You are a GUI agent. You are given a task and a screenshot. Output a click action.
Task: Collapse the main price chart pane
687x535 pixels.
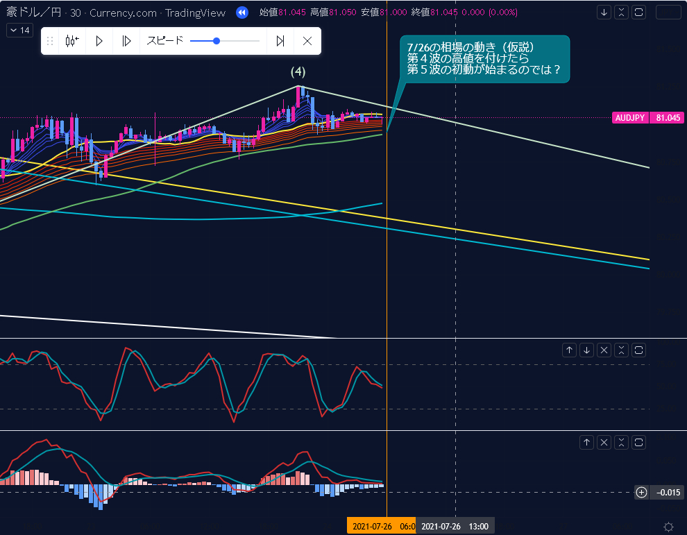tap(622, 12)
